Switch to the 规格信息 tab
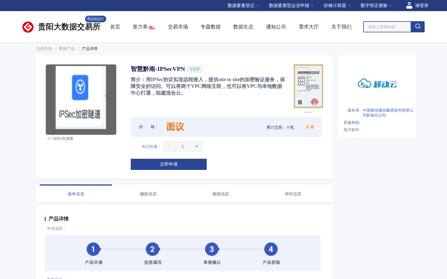Screen dimensions: 447x279 click(x=221, y=194)
